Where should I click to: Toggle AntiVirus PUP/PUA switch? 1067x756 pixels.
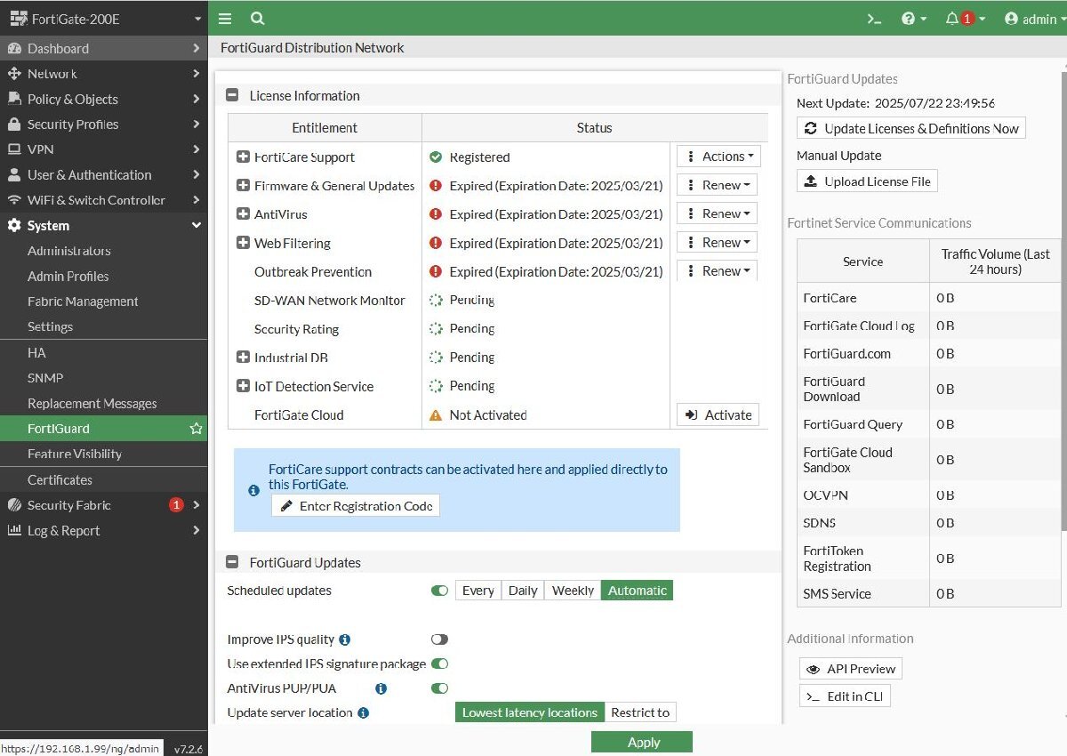tap(439, 688)
